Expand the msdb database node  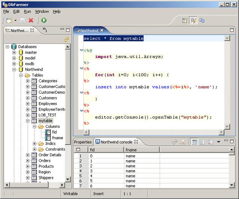(x=14, y=64)
